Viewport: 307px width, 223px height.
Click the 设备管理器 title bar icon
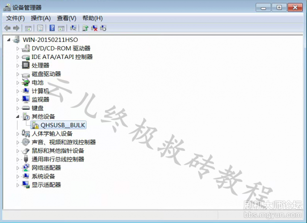[7, 7]
